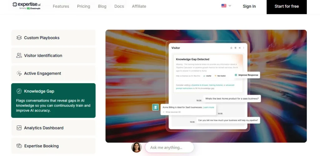The image size is (320, 156).
Task: Click the Question & Answer link
Action: [200, 85]
